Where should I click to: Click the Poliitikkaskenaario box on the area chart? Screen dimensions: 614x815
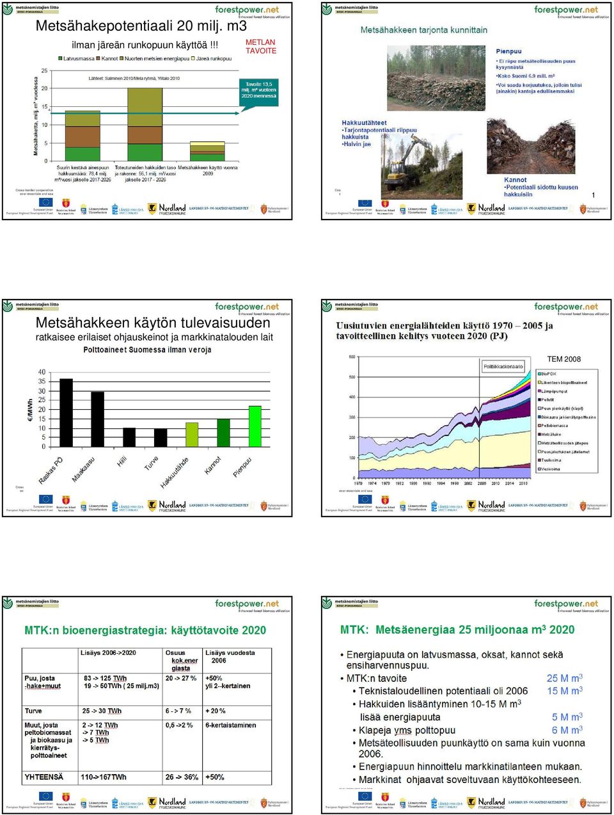tap(503, 367)
